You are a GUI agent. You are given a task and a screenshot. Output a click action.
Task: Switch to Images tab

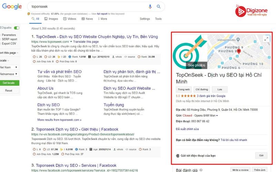coord(51,19)
